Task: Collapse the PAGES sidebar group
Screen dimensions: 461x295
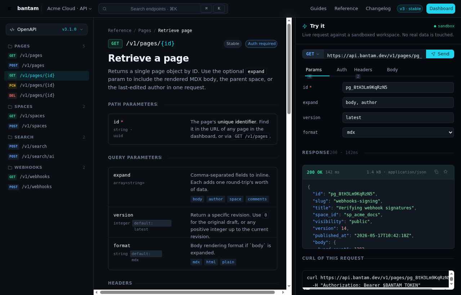Action: coord(46,46)
